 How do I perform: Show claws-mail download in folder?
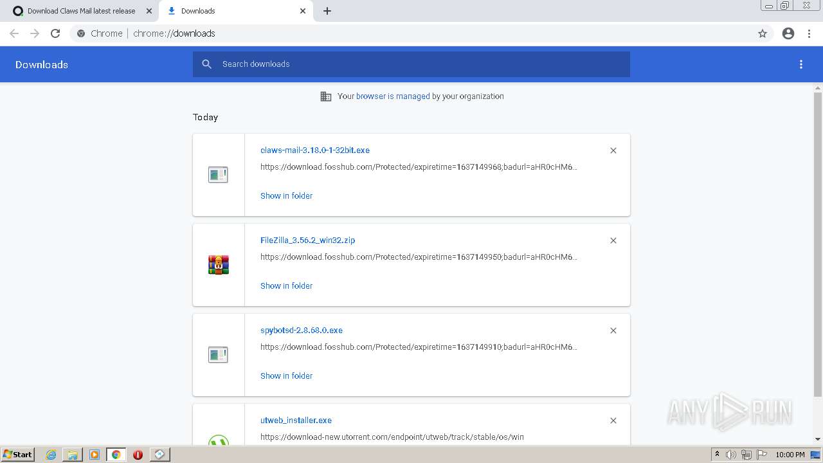coord(286,195)
